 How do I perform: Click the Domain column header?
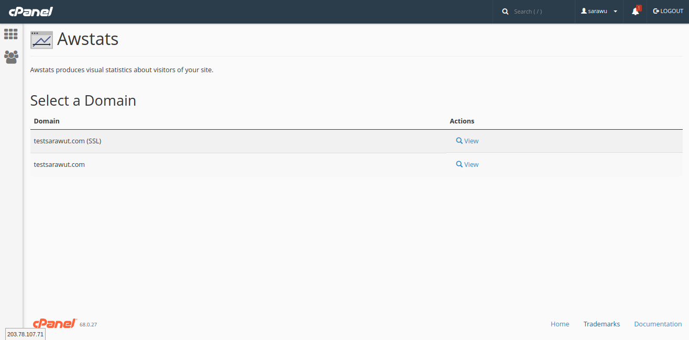click(x=47, y=121)
